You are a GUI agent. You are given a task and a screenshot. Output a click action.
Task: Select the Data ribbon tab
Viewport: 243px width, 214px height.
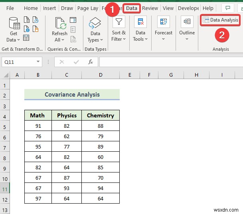[x=132, y=8]
